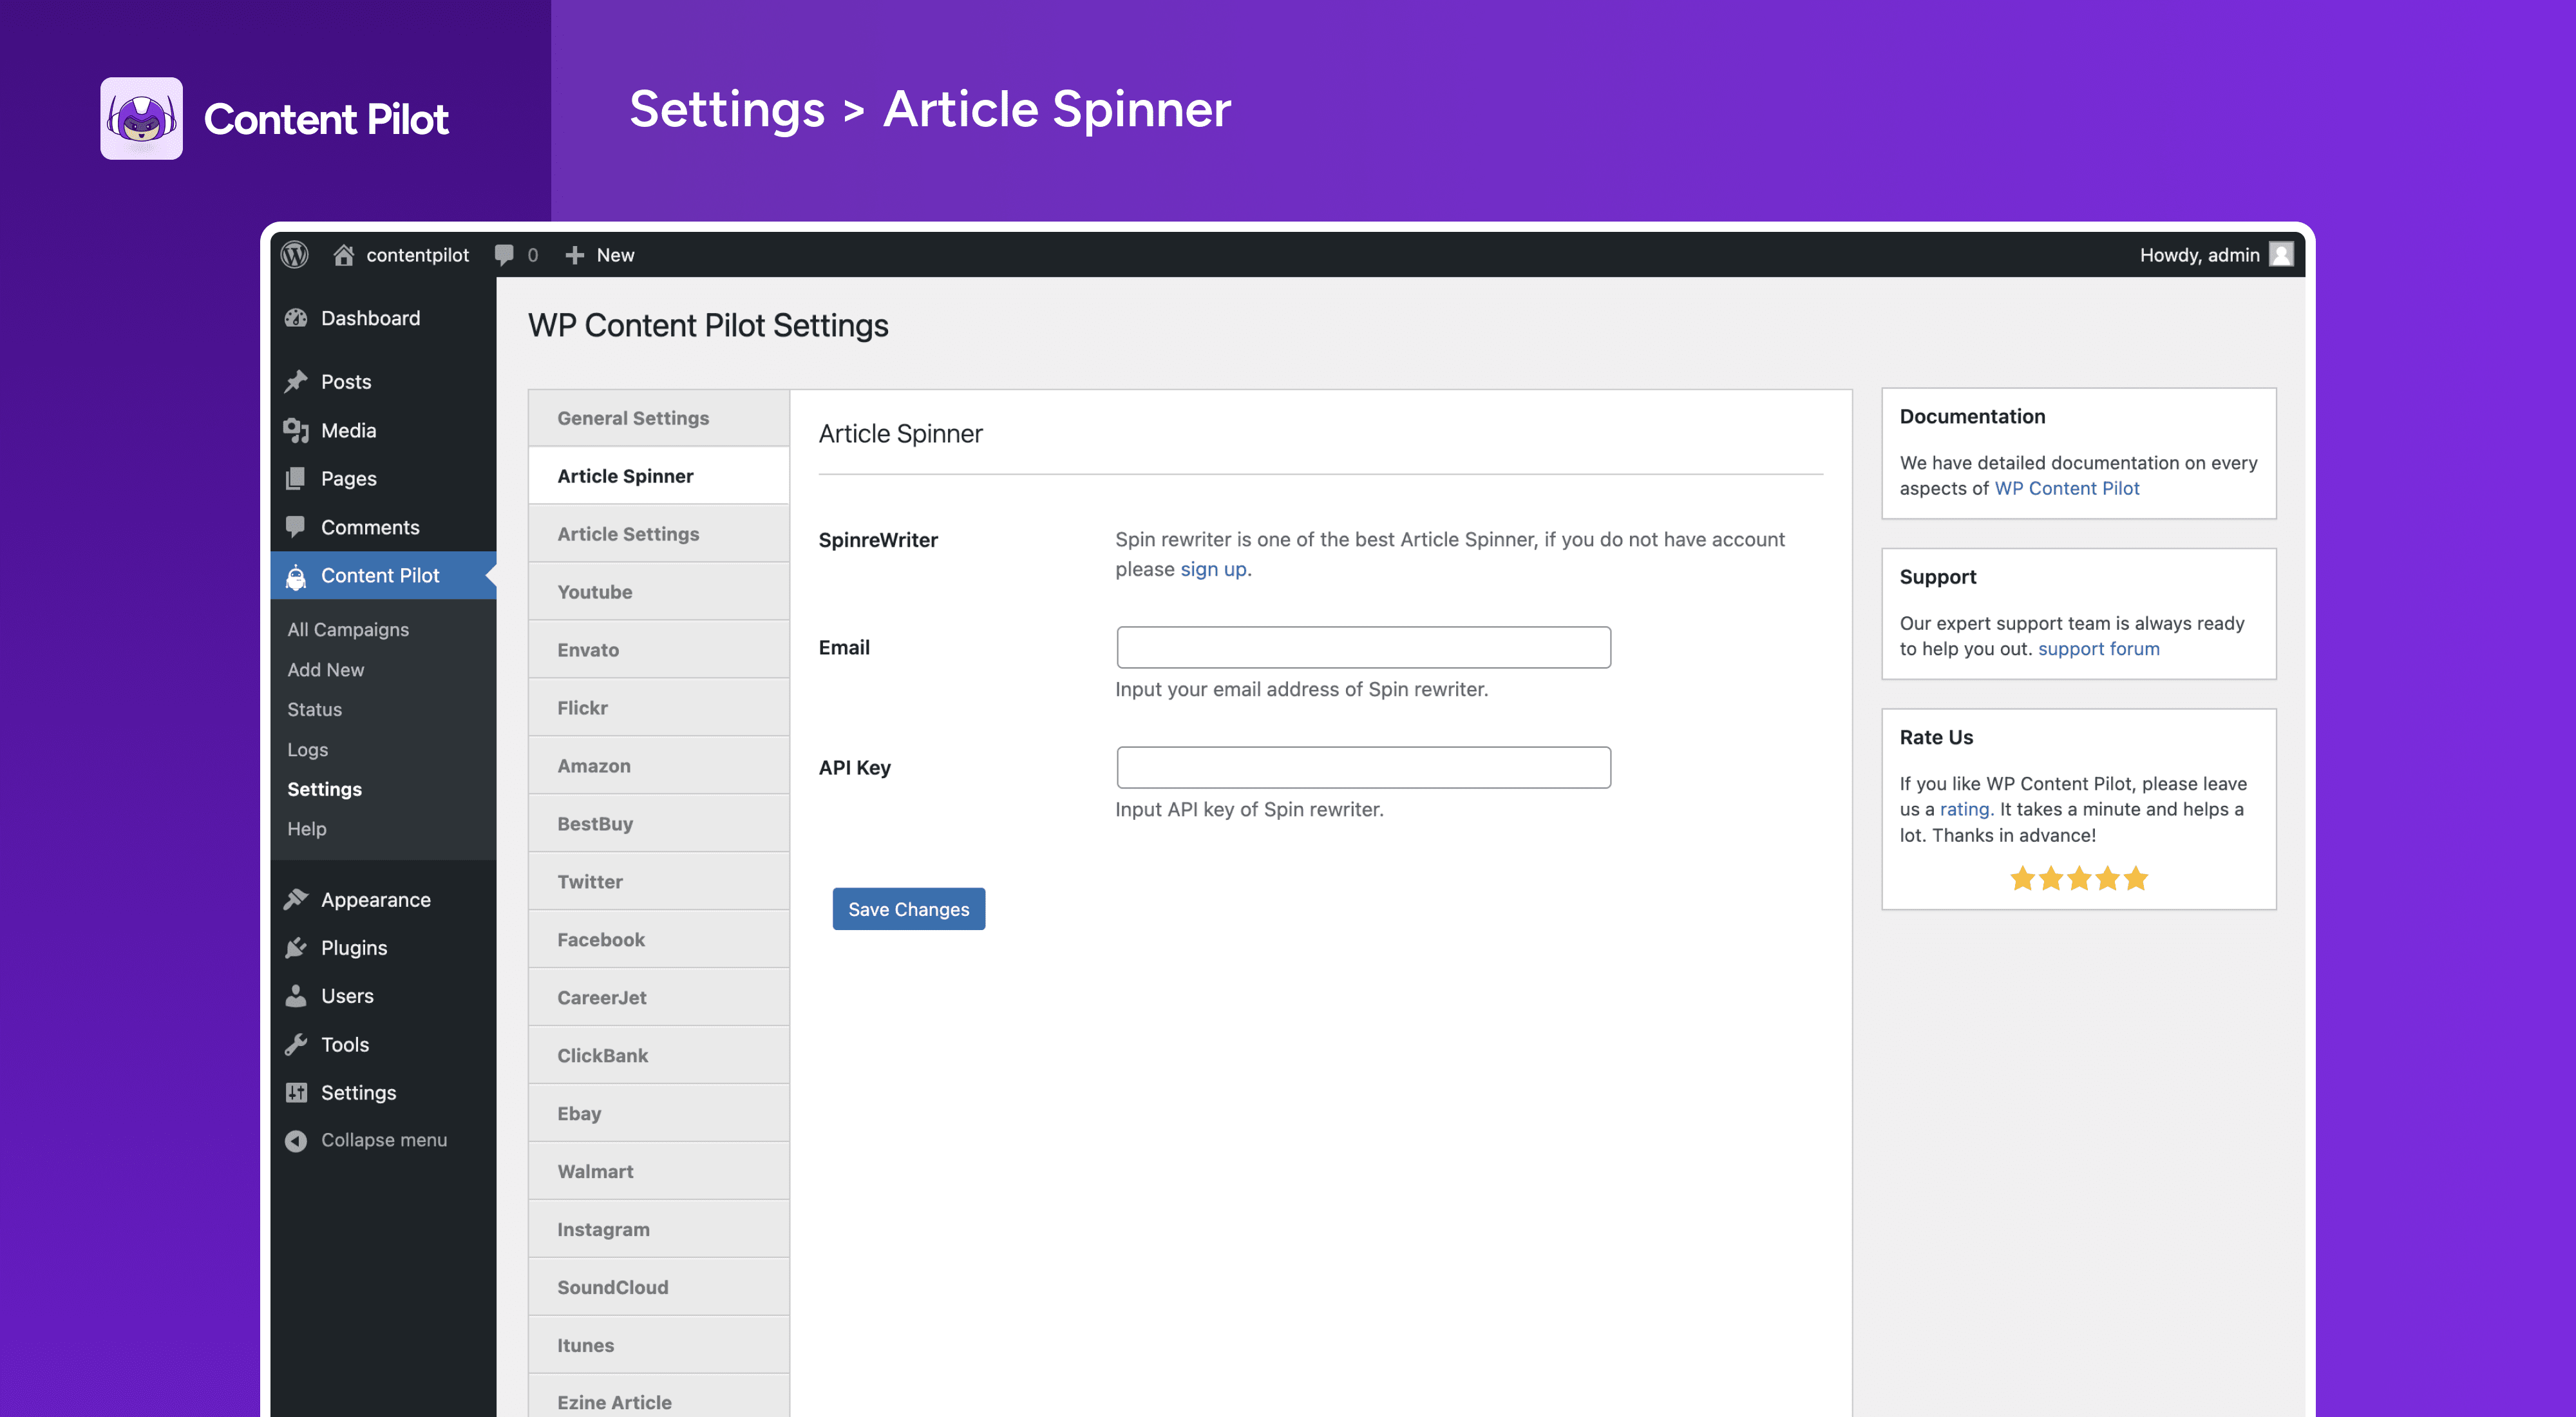Click the Collapse menu icon
This screenshot has width=2576, height=1417.
click(296, 1139)
